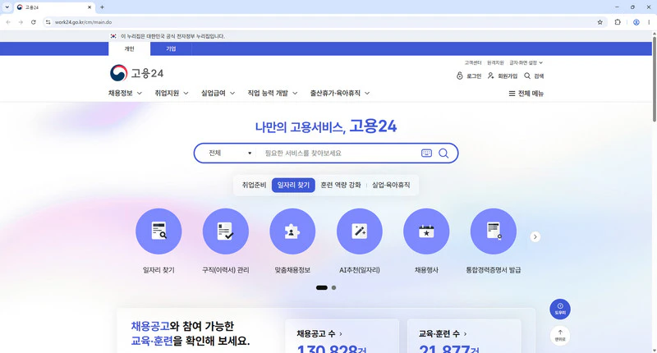Image resolution: width=657 pixels, height=353 pixels.
Task: Click the 도우미 helper floating button
Action: click(560, 309)
